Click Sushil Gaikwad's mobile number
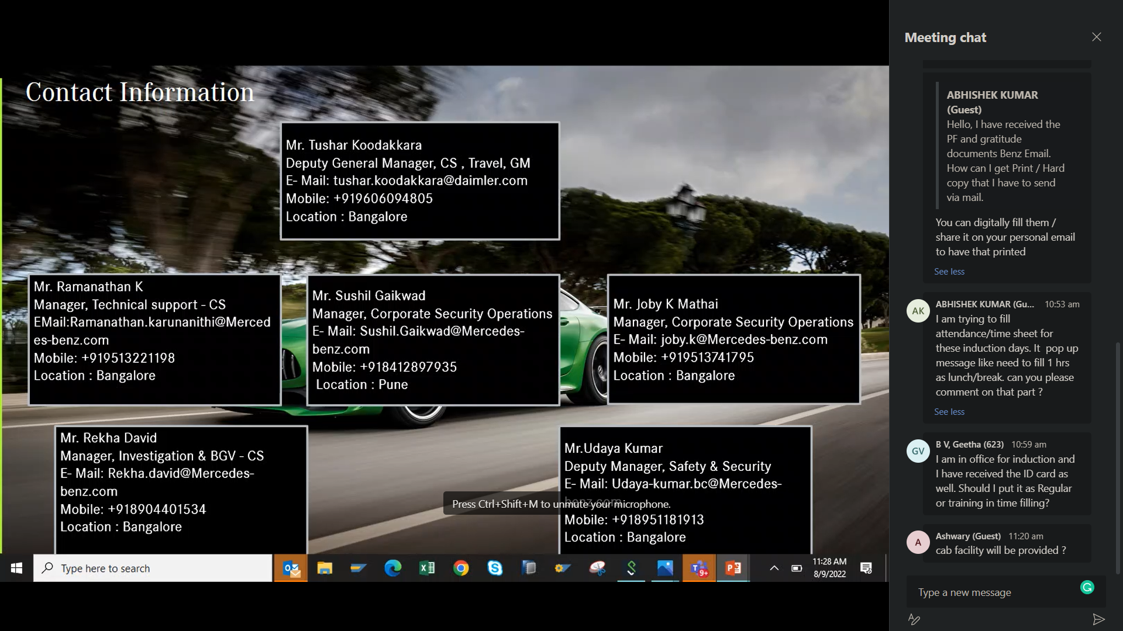This screenshot has height=631, width=1123. coord(408,367)
